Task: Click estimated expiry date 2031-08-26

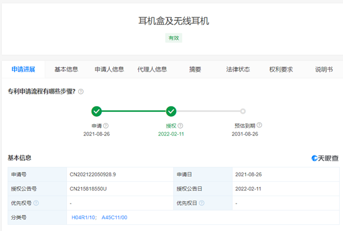Action: pos(245,134)
